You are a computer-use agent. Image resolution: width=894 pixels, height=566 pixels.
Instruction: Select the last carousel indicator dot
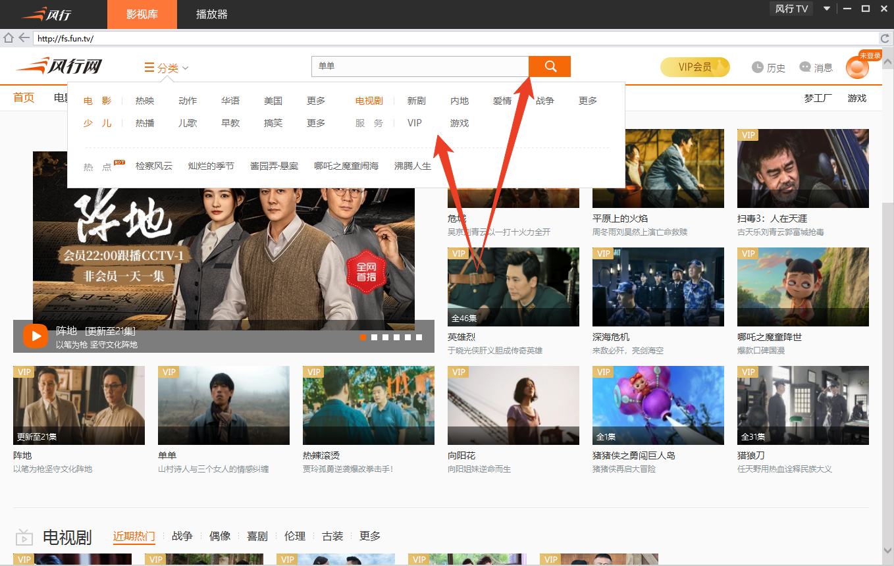click(419, 337)
